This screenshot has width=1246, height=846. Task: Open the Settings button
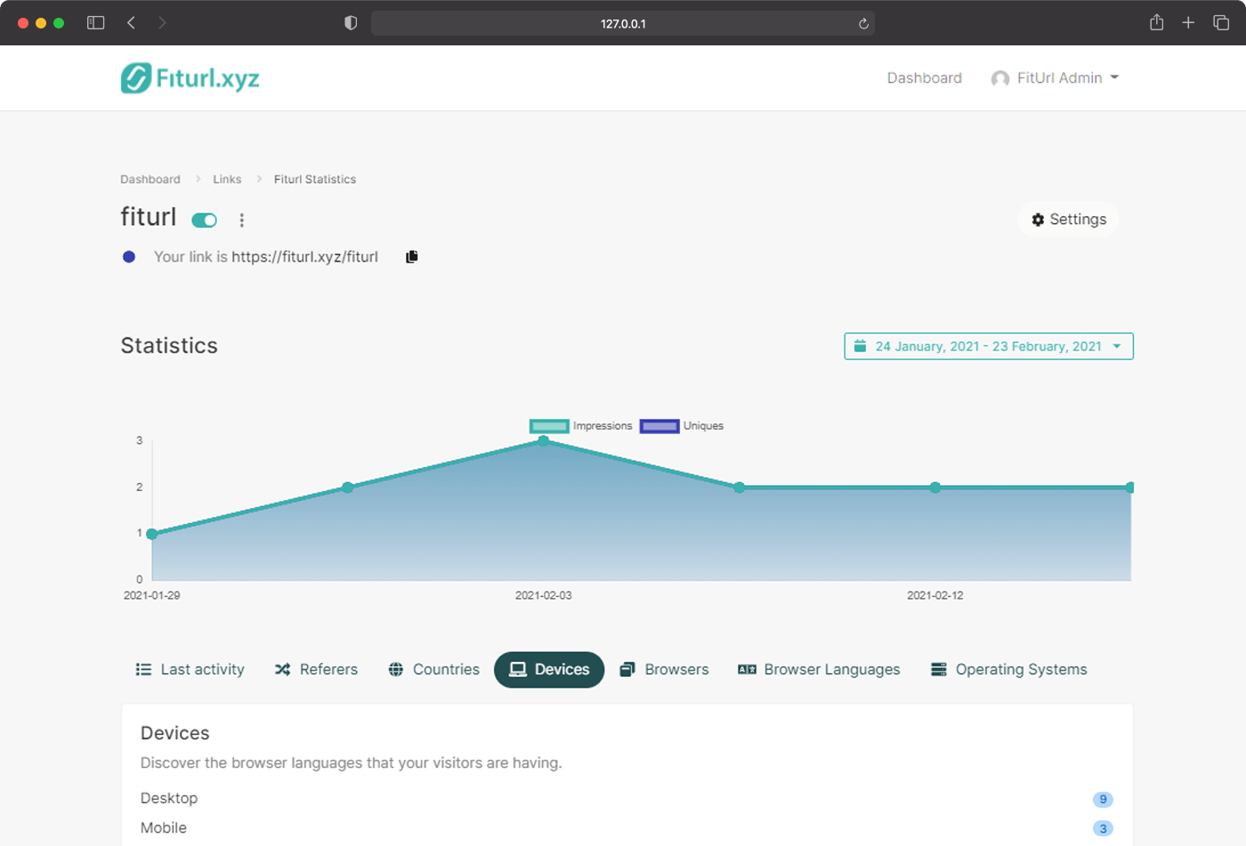pyautogui.click(x=1068, y=219)
